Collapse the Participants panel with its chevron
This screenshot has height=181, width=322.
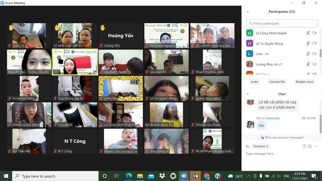248,12
